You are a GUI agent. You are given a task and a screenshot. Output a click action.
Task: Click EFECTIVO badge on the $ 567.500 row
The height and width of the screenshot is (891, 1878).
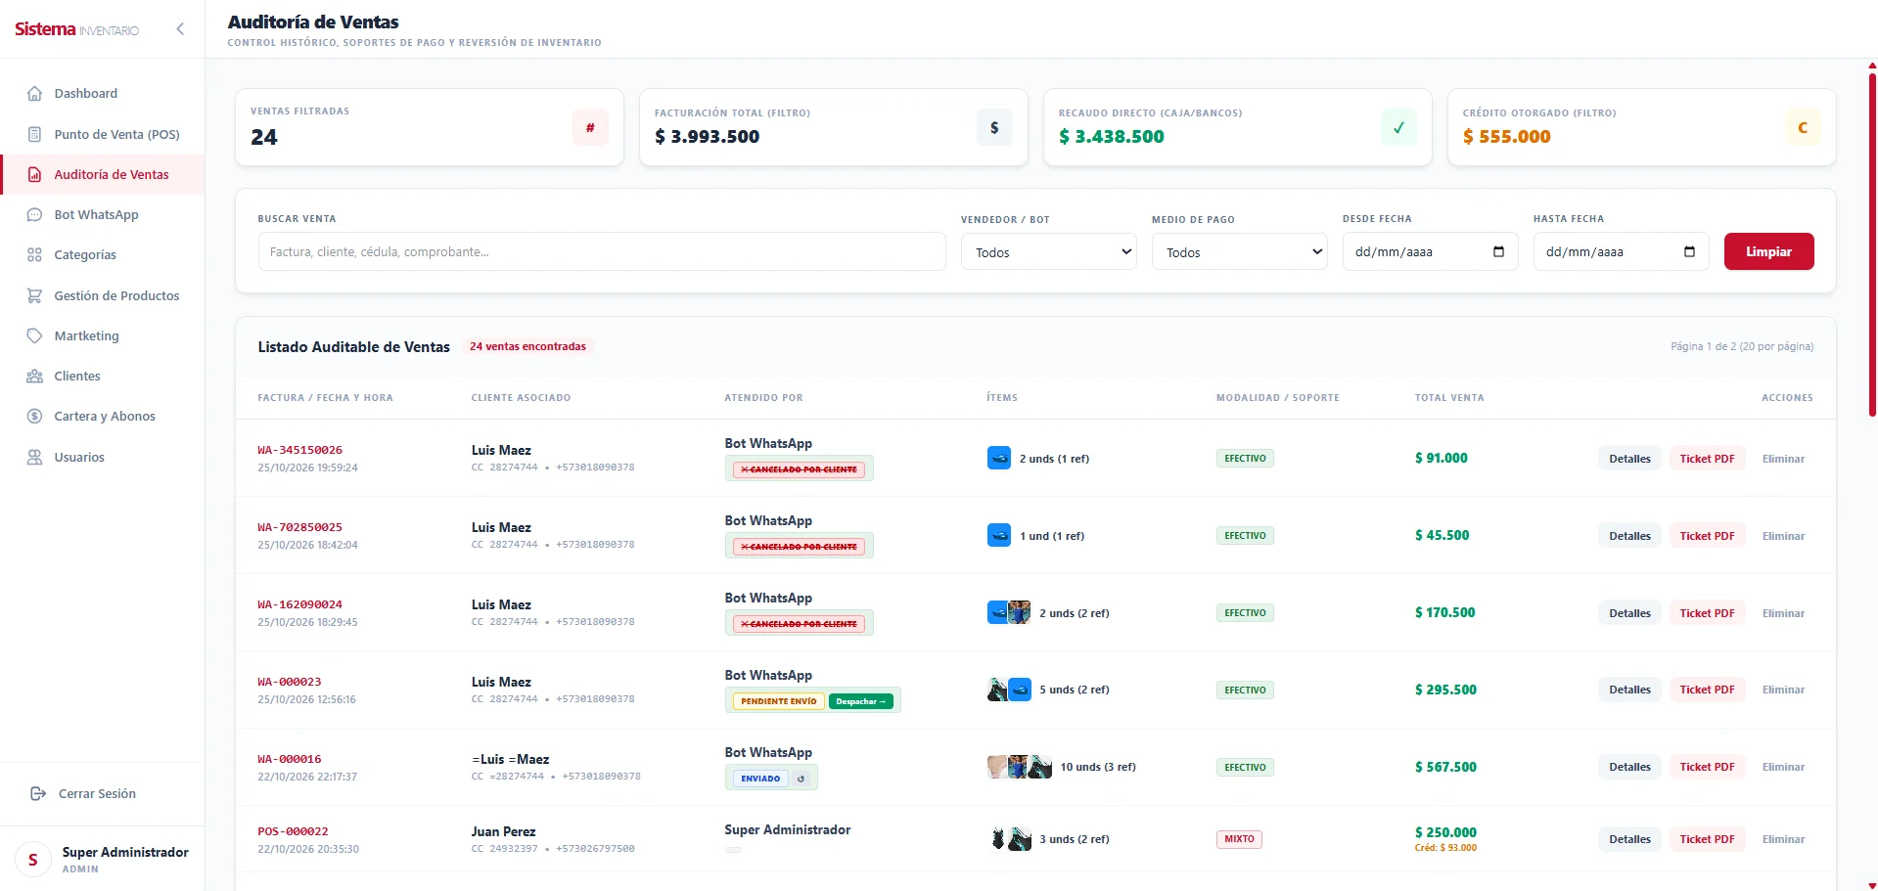point(1245,768)
